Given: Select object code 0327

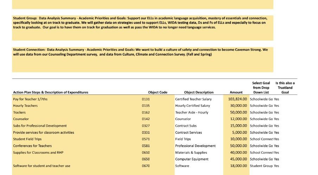Looking at the screenshot, I should click(x=146, y=126).
